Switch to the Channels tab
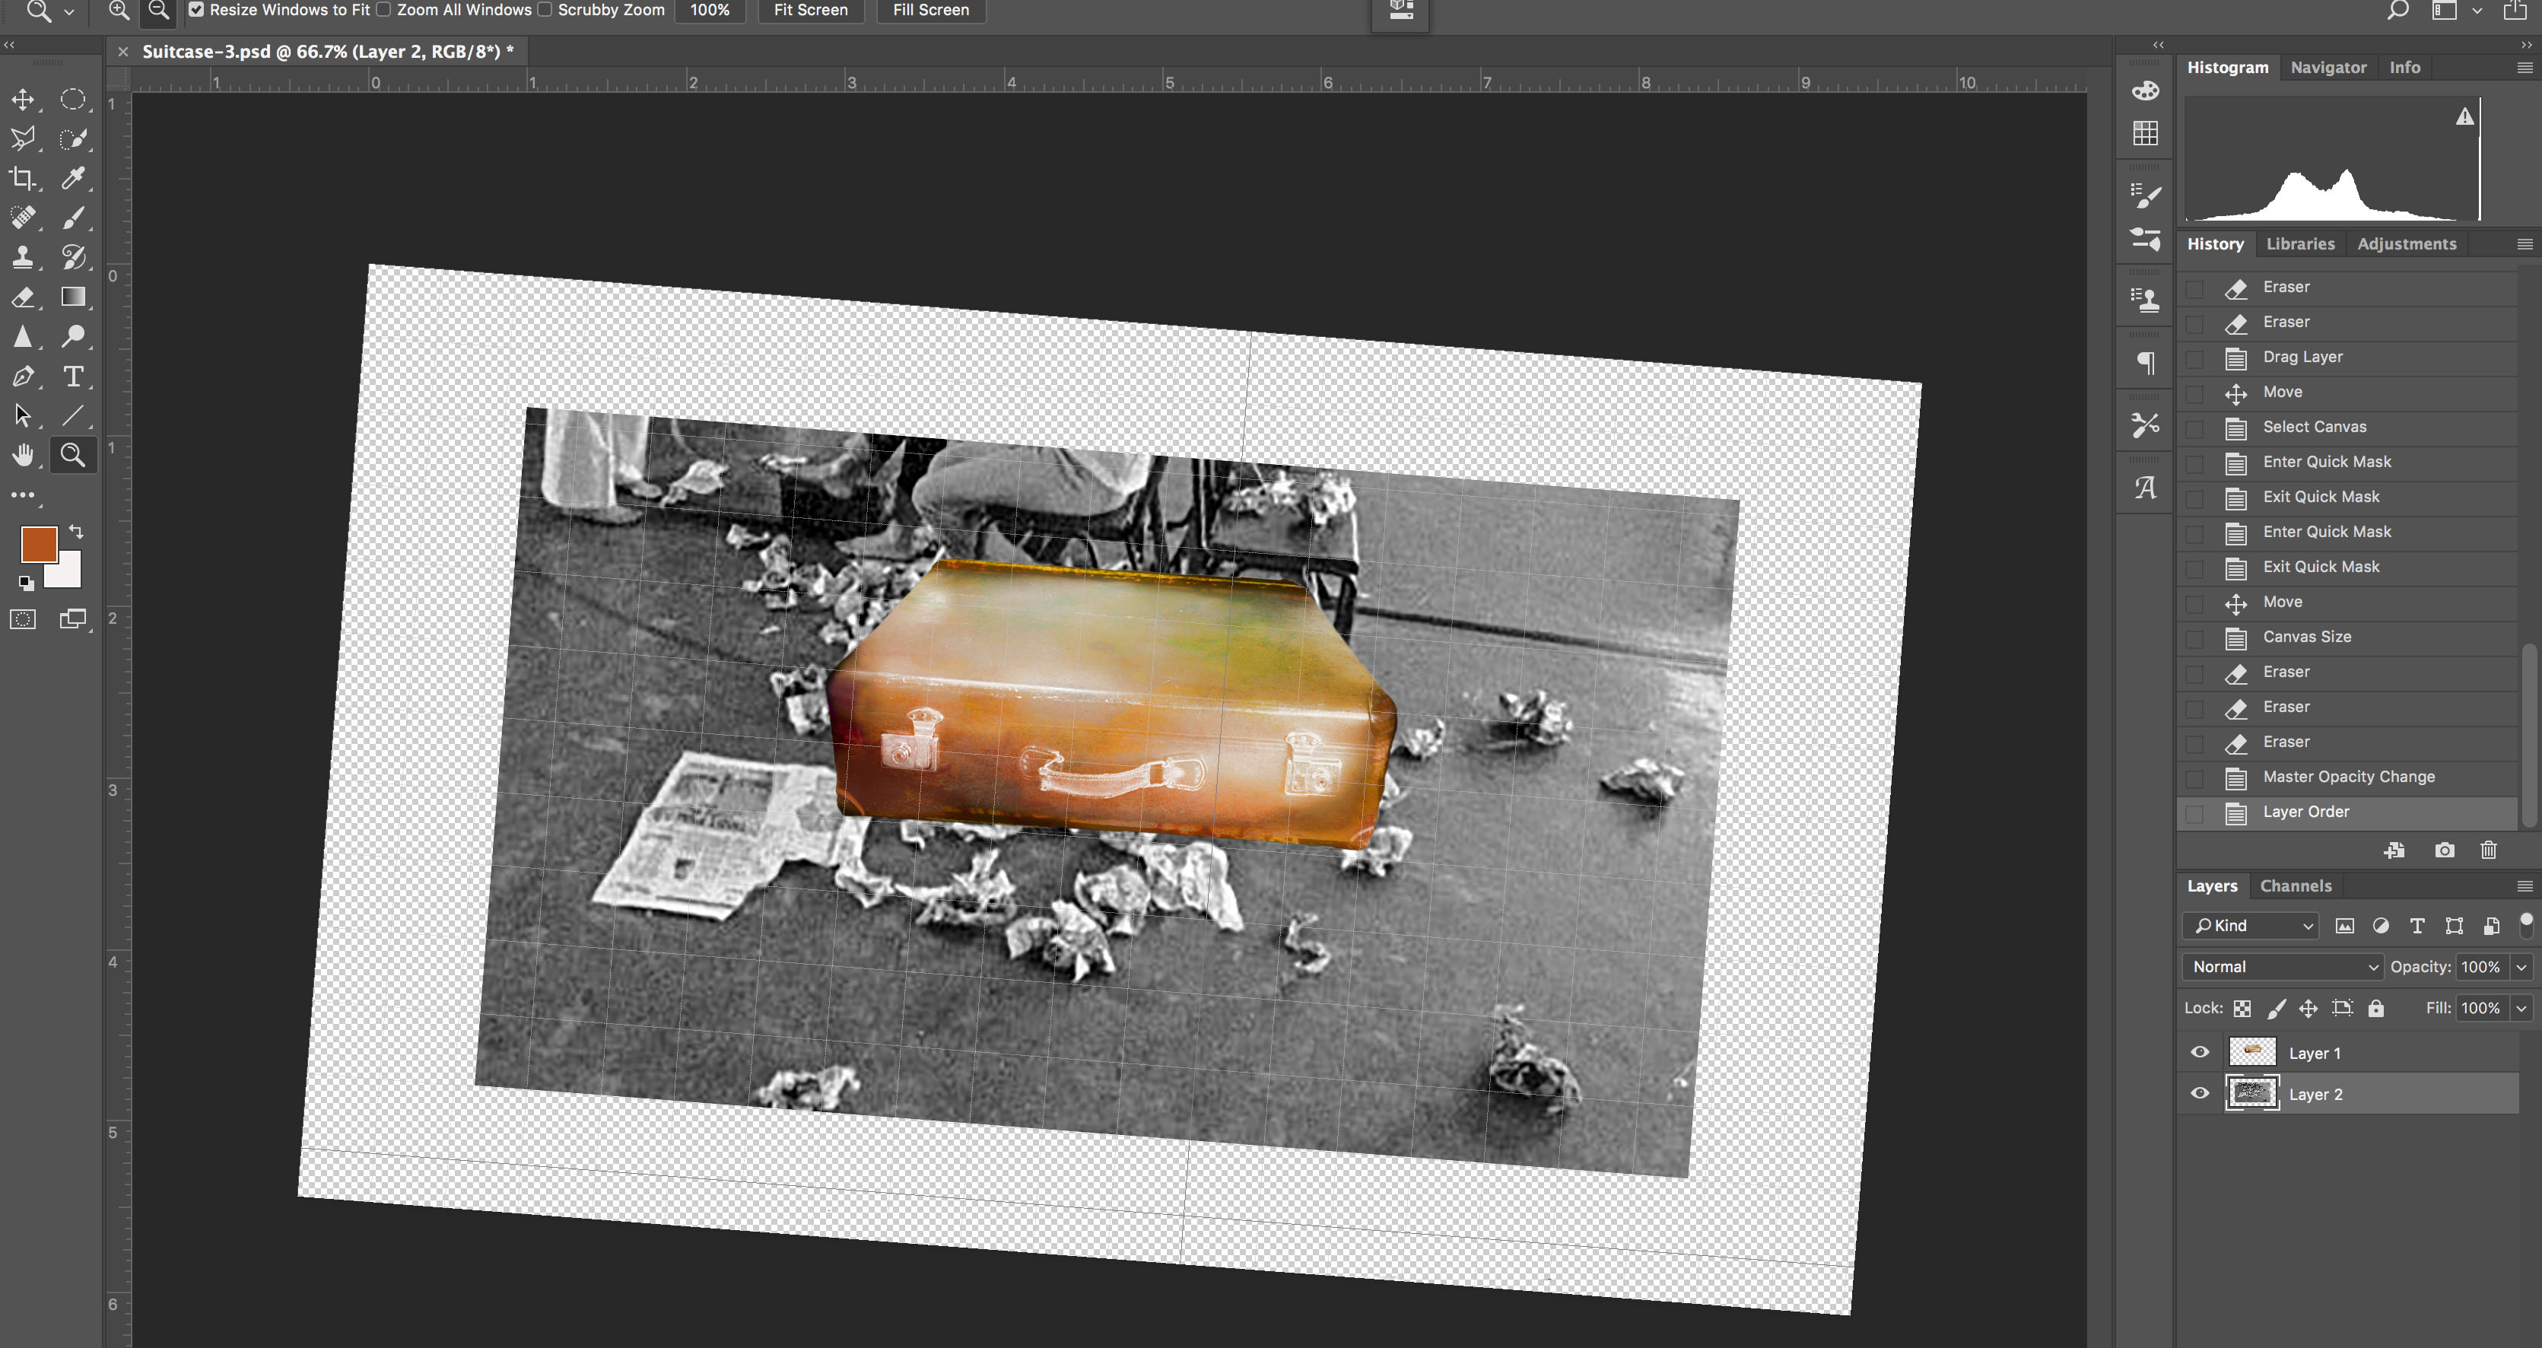2542x1348 pixels. coord(2296,886)
